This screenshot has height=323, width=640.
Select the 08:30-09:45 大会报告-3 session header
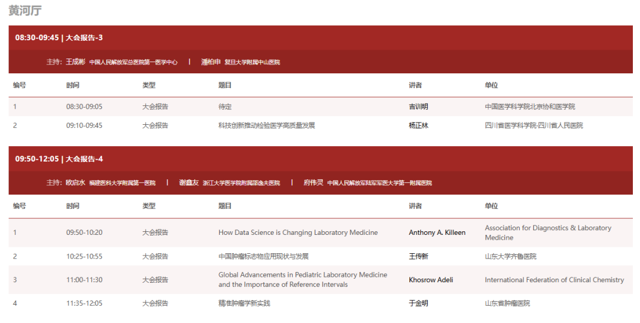pyautogui.click(x=321, y=38)
